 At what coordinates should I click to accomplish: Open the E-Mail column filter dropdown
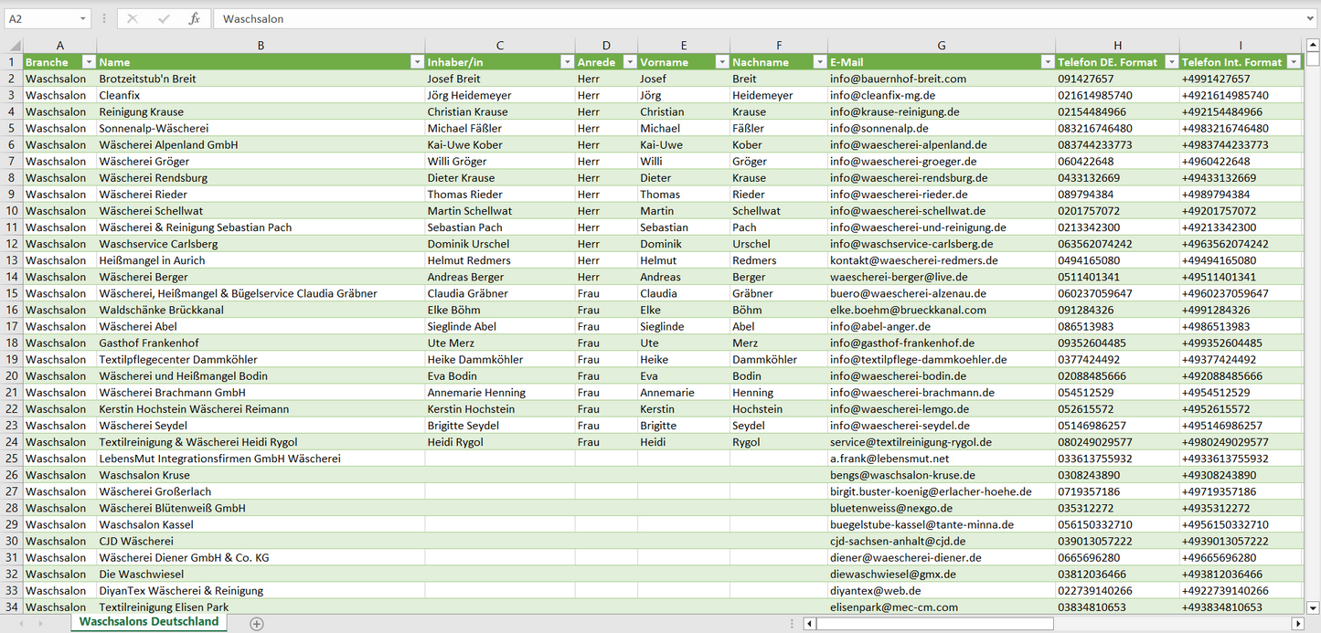(1047, 62)
